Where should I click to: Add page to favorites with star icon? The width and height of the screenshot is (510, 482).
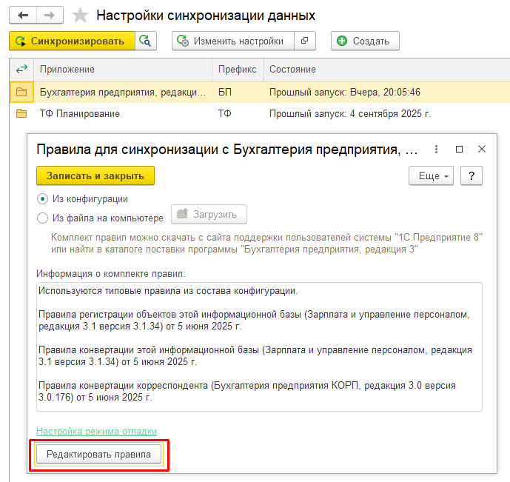80,16
